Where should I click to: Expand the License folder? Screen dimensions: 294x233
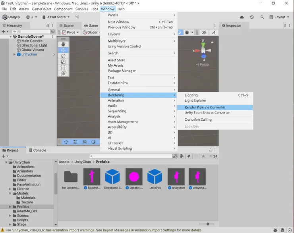[x=10, y=189]
